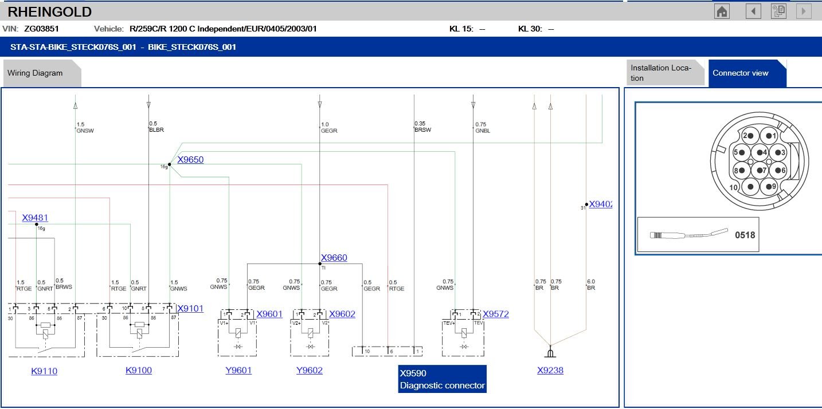Open the K9110 relay link

pos(44,371)
